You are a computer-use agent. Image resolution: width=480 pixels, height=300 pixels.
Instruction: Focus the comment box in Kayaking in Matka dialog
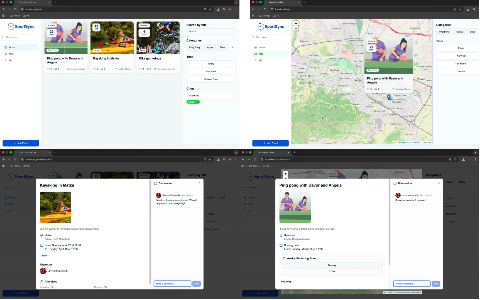click(x=173, y=284)
